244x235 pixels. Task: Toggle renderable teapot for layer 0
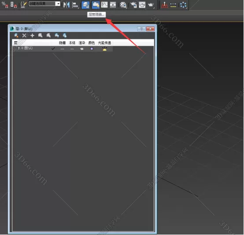point(81,49)
